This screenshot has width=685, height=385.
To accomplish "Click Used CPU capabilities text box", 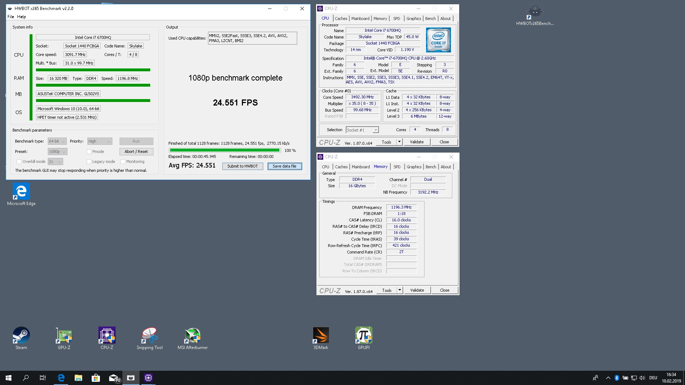I will coord(252,38).
